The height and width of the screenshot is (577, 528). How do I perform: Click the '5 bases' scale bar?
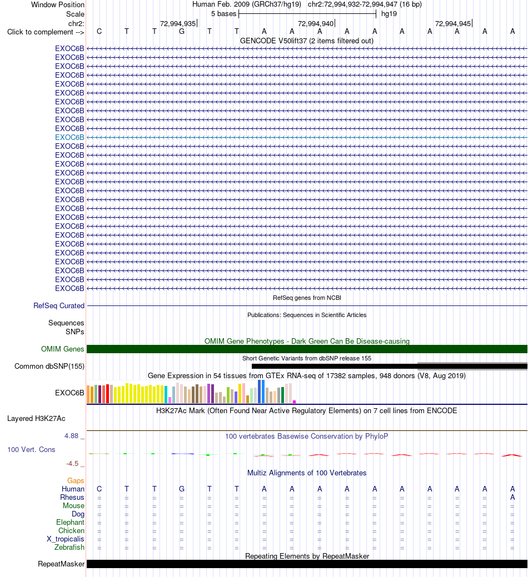307,14
